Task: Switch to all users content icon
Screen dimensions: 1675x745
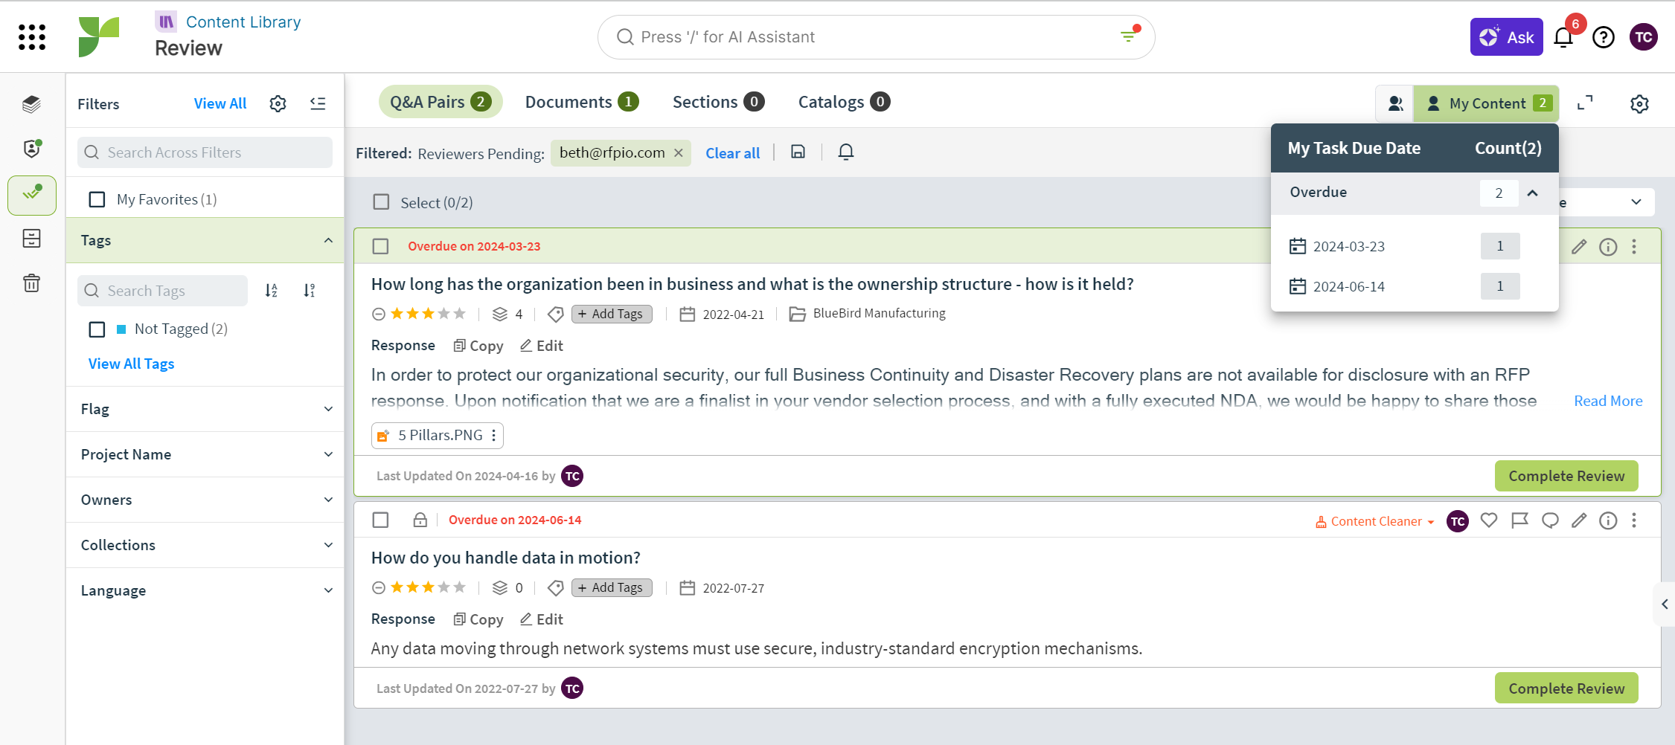Action: tap(1395, 104)
